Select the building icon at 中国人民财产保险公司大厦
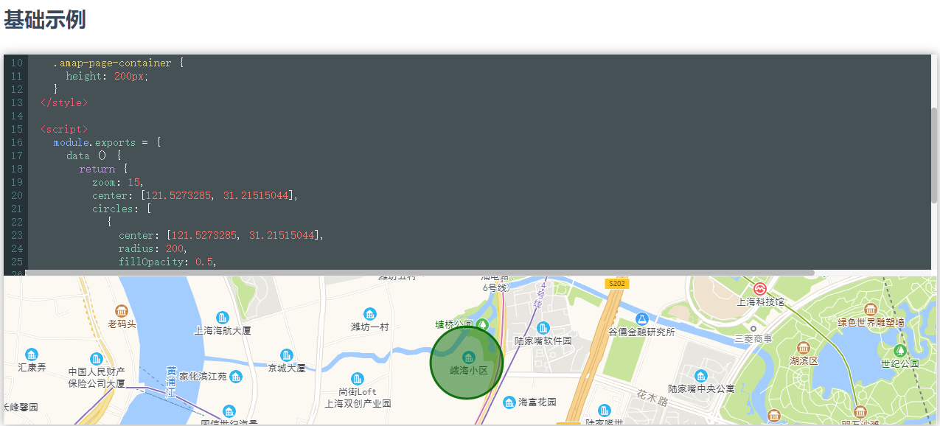Viewport: 940px width, 426px height. click(x=97, y=357)
